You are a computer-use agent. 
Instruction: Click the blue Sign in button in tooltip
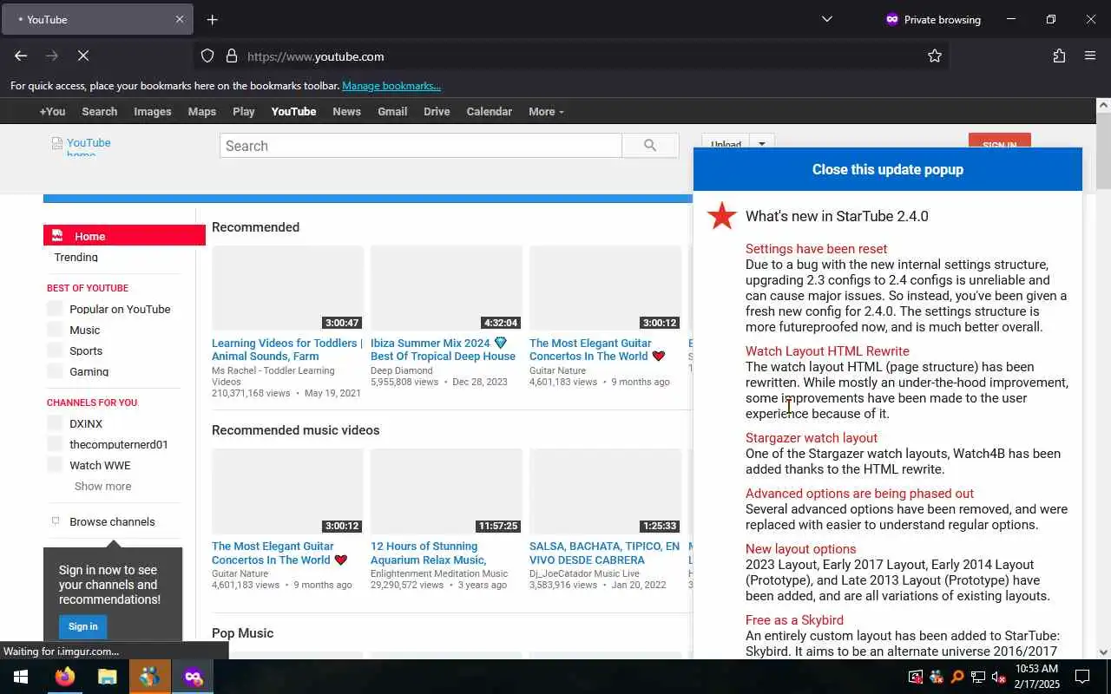click(x=82, y=626)
